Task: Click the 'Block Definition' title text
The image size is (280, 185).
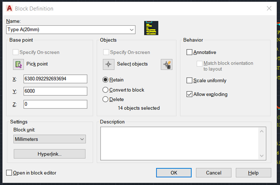Action: (x=34, y=9)
